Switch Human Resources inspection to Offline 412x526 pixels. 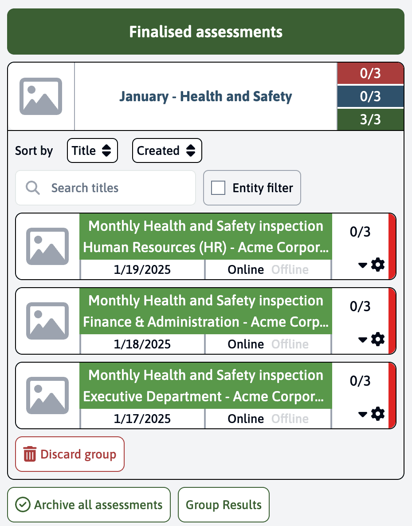tap(290, 269)
